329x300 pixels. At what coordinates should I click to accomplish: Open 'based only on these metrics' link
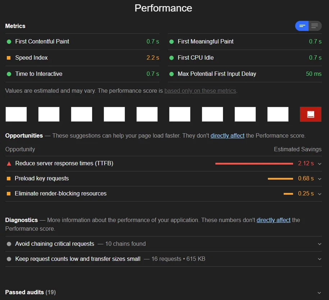pos(200,91)
